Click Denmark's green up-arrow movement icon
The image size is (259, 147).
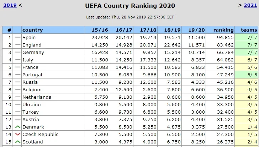click(18, 127)
